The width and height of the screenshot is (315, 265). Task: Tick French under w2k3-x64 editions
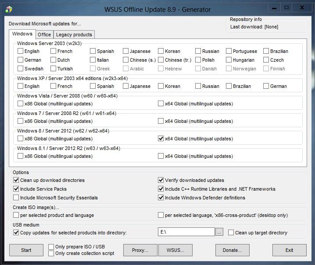(53, 86)
